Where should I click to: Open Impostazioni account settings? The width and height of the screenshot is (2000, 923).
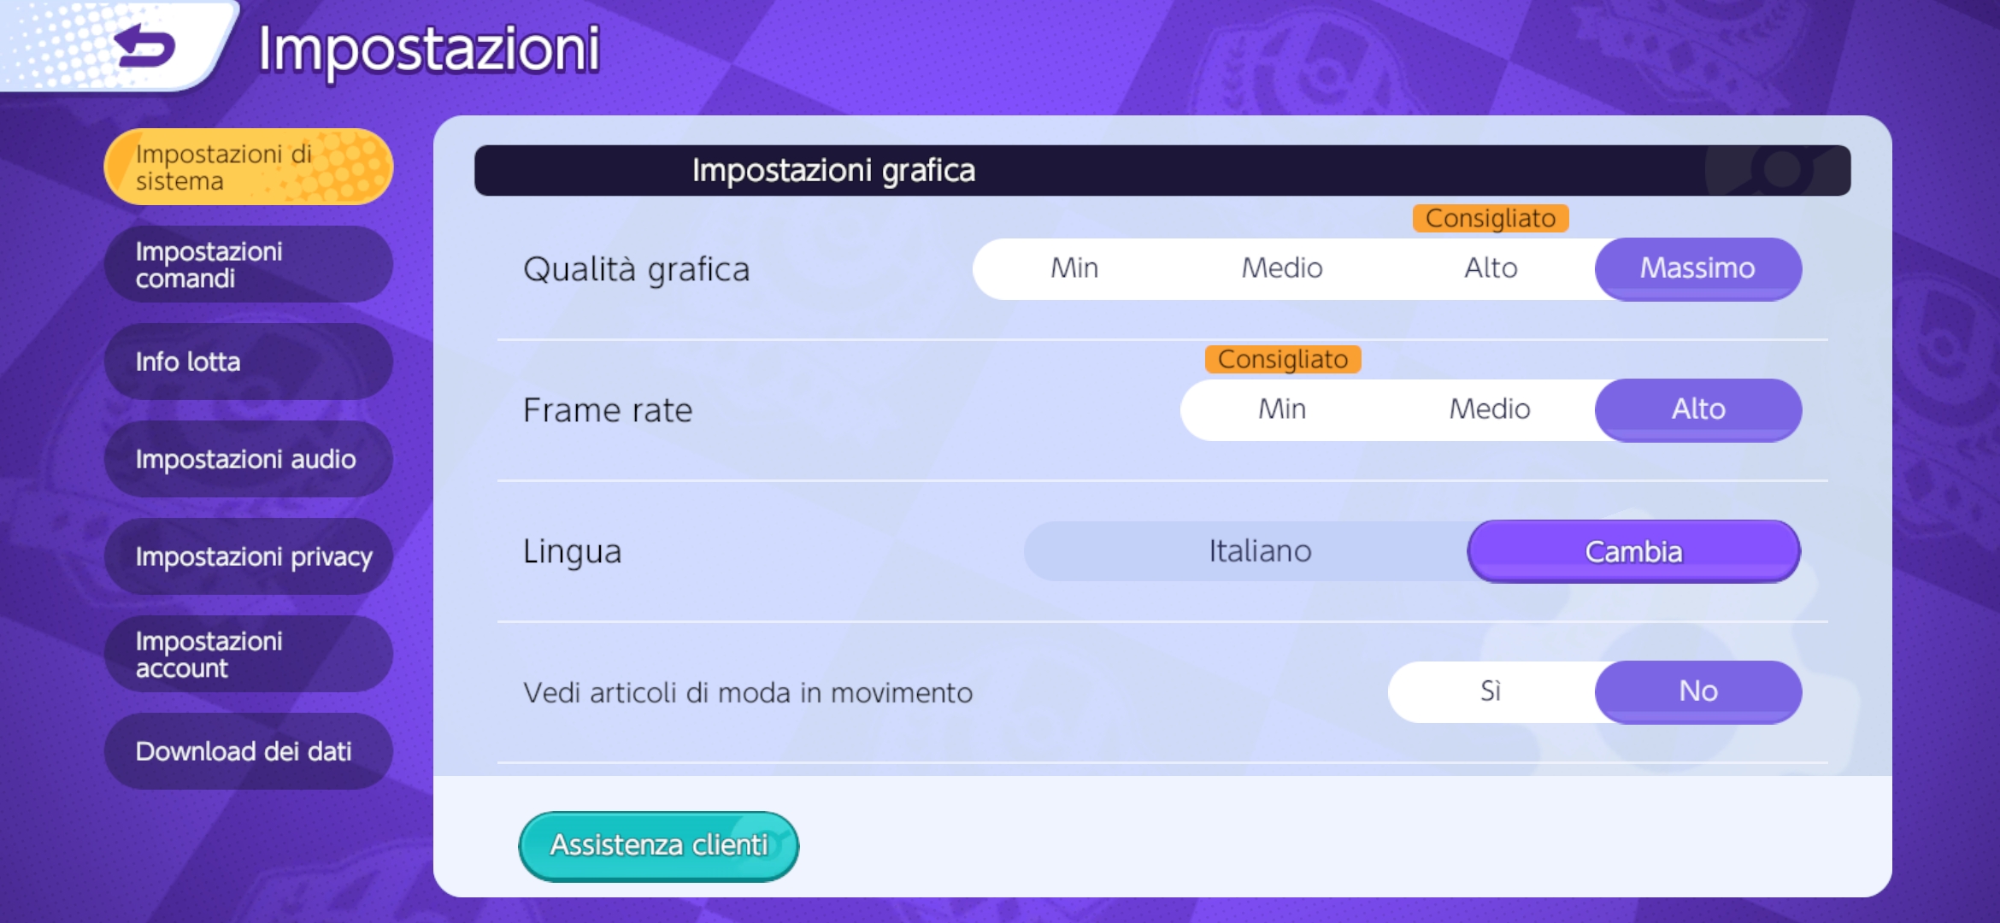(x=248, y=654)
